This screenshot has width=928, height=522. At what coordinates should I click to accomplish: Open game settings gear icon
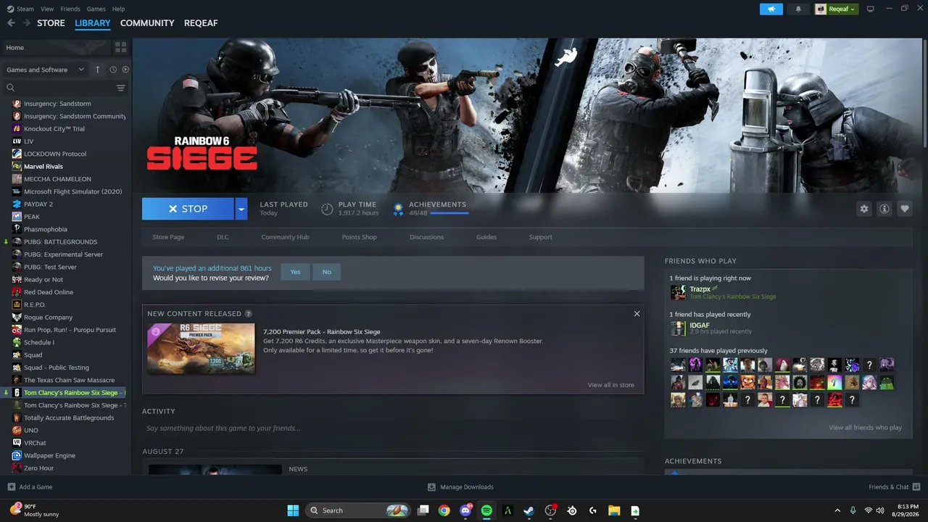[x=863, y=209]
